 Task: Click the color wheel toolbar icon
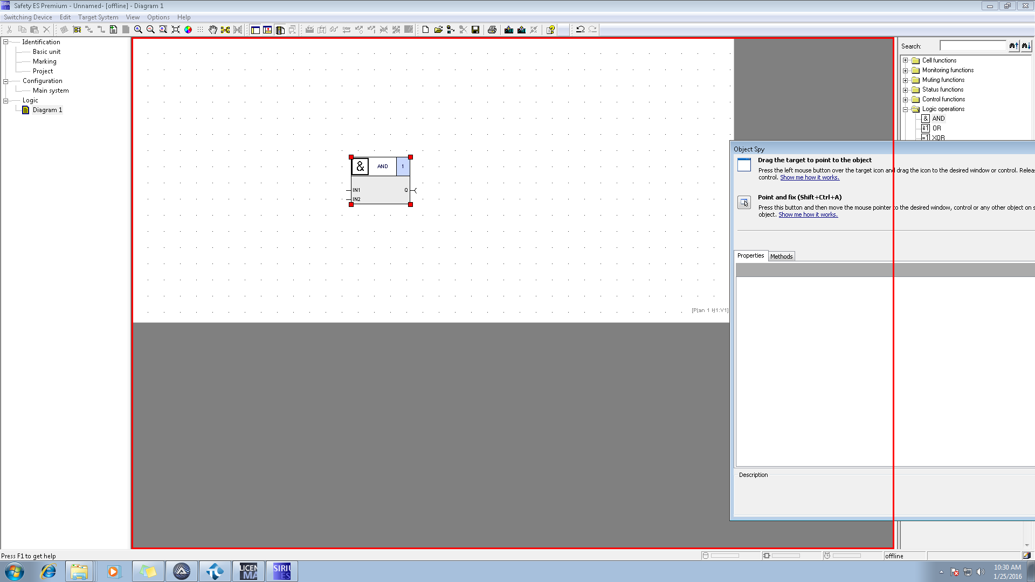click(188, 30)
